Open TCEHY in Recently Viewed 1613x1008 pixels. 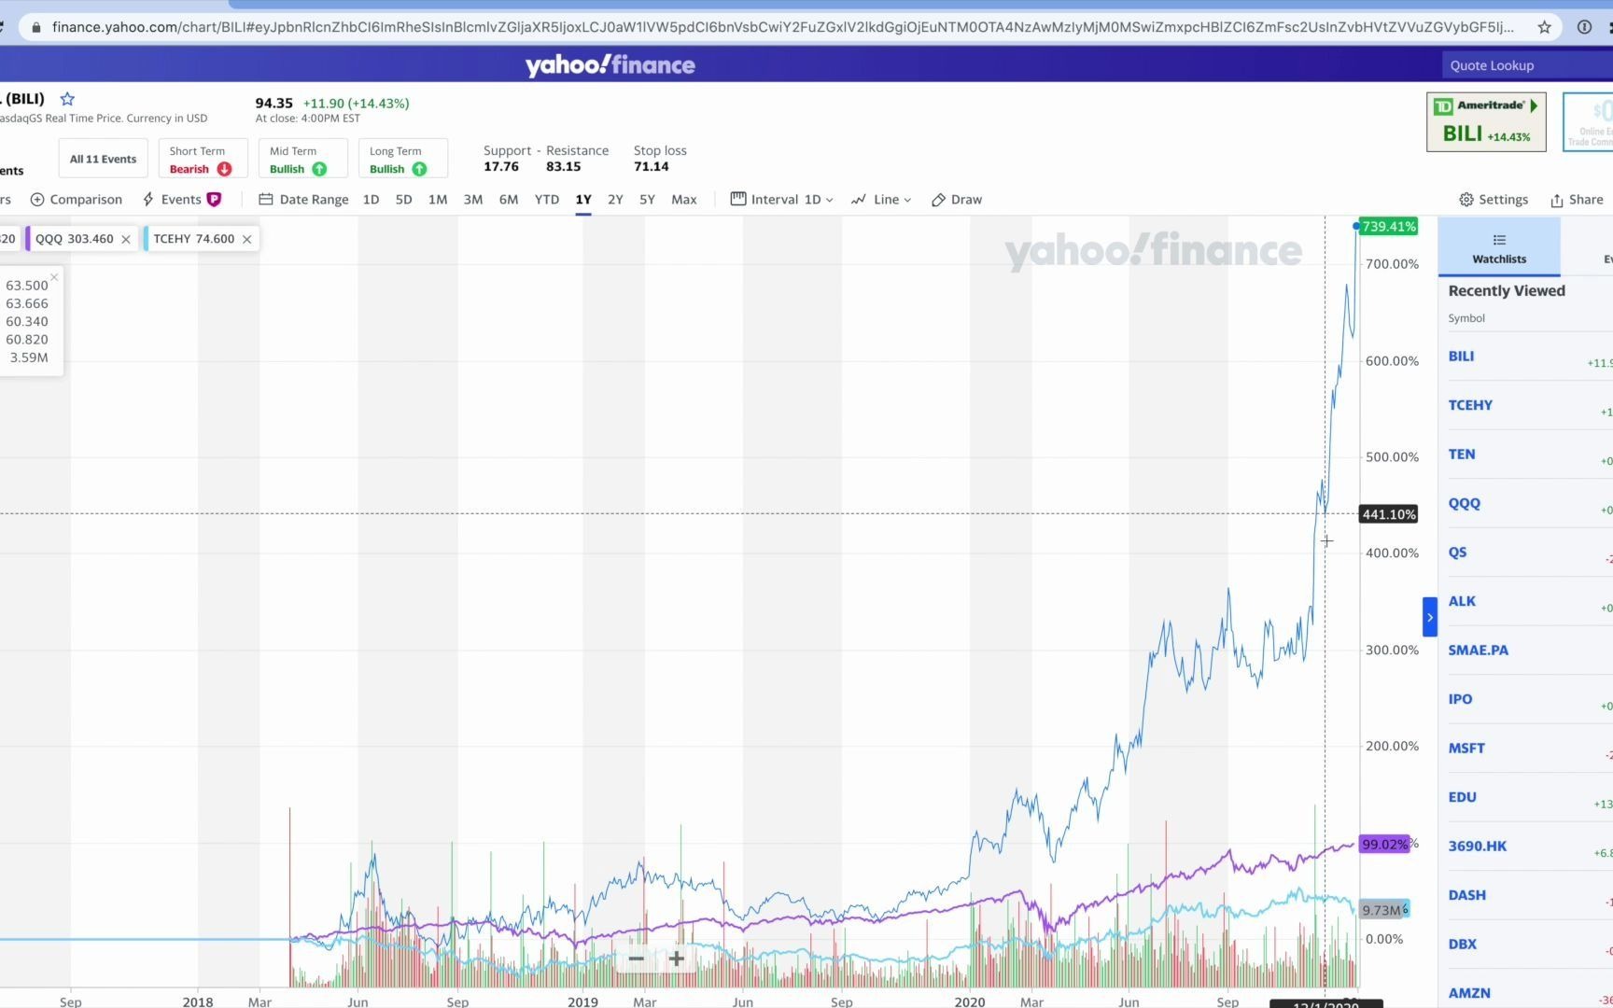[x=1470, y=405]
